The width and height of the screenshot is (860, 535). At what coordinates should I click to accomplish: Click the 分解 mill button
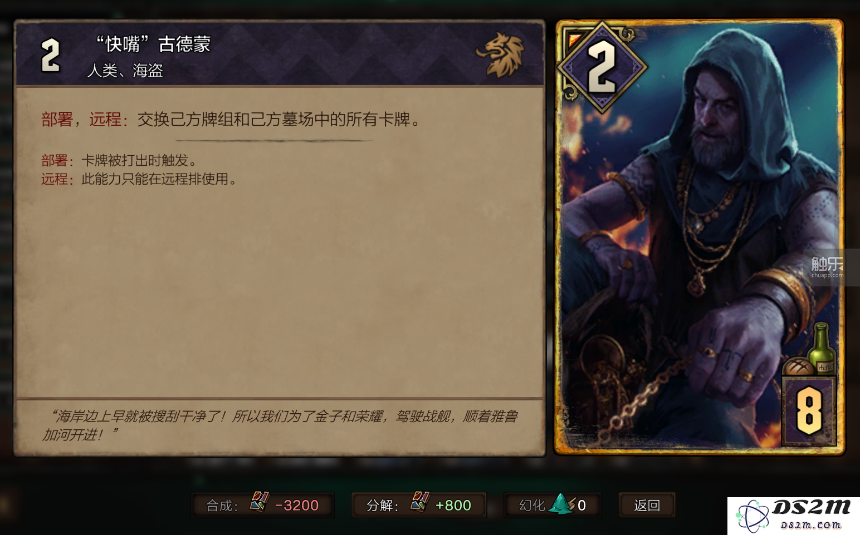[419, 505]
